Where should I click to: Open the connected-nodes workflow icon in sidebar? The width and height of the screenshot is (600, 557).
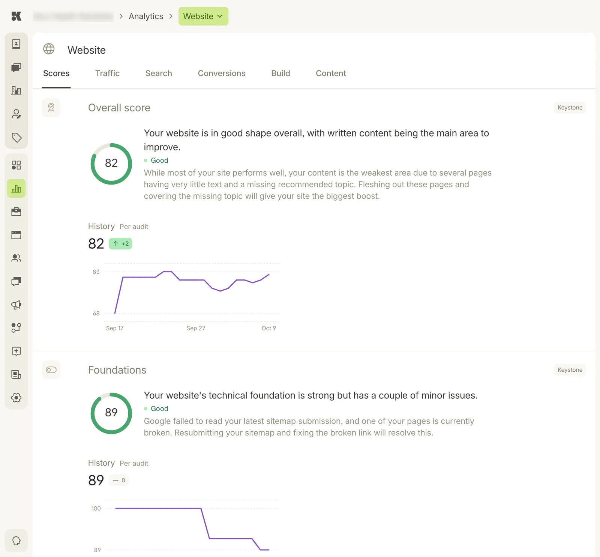(16, 328)
